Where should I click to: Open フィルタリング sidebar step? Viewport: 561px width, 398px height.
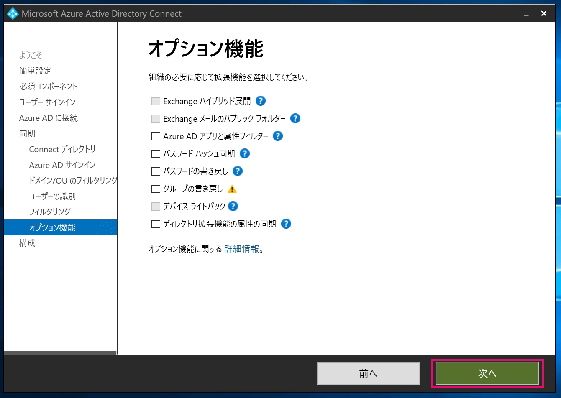(50, 212)
